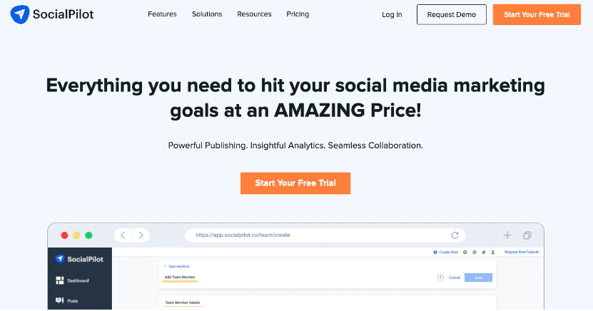Click the Request New Feature link

click(522, 252)
